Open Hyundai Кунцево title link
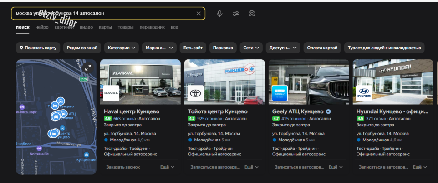The height and width of the screenshot is (183, 438). tap(392, 111)
